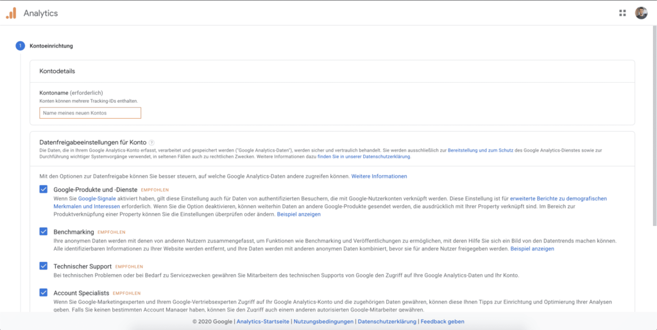The height and width of the screenshot is (330, 657).
Task: Click the help icon beside Datenfreigabeeinstellungen
Action: [x=151, y=143]
